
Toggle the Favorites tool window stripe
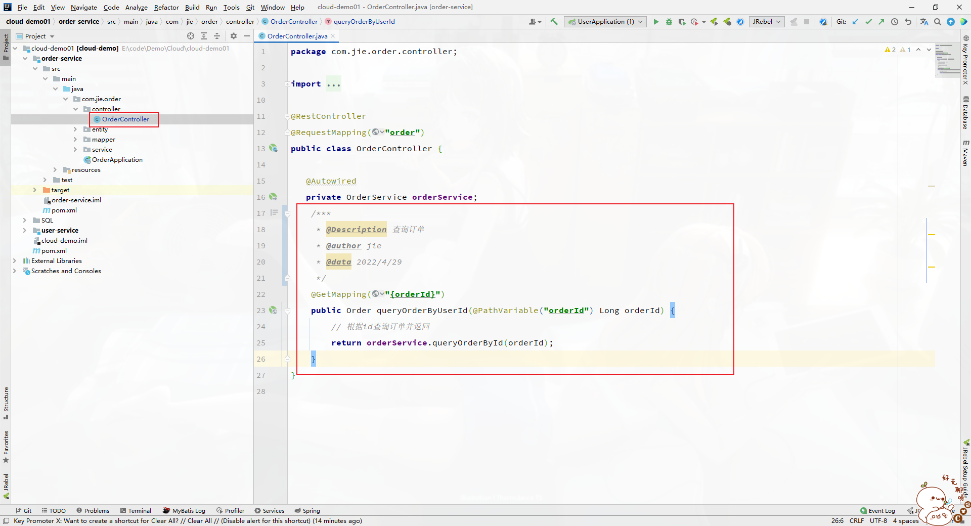pos(6,447)
